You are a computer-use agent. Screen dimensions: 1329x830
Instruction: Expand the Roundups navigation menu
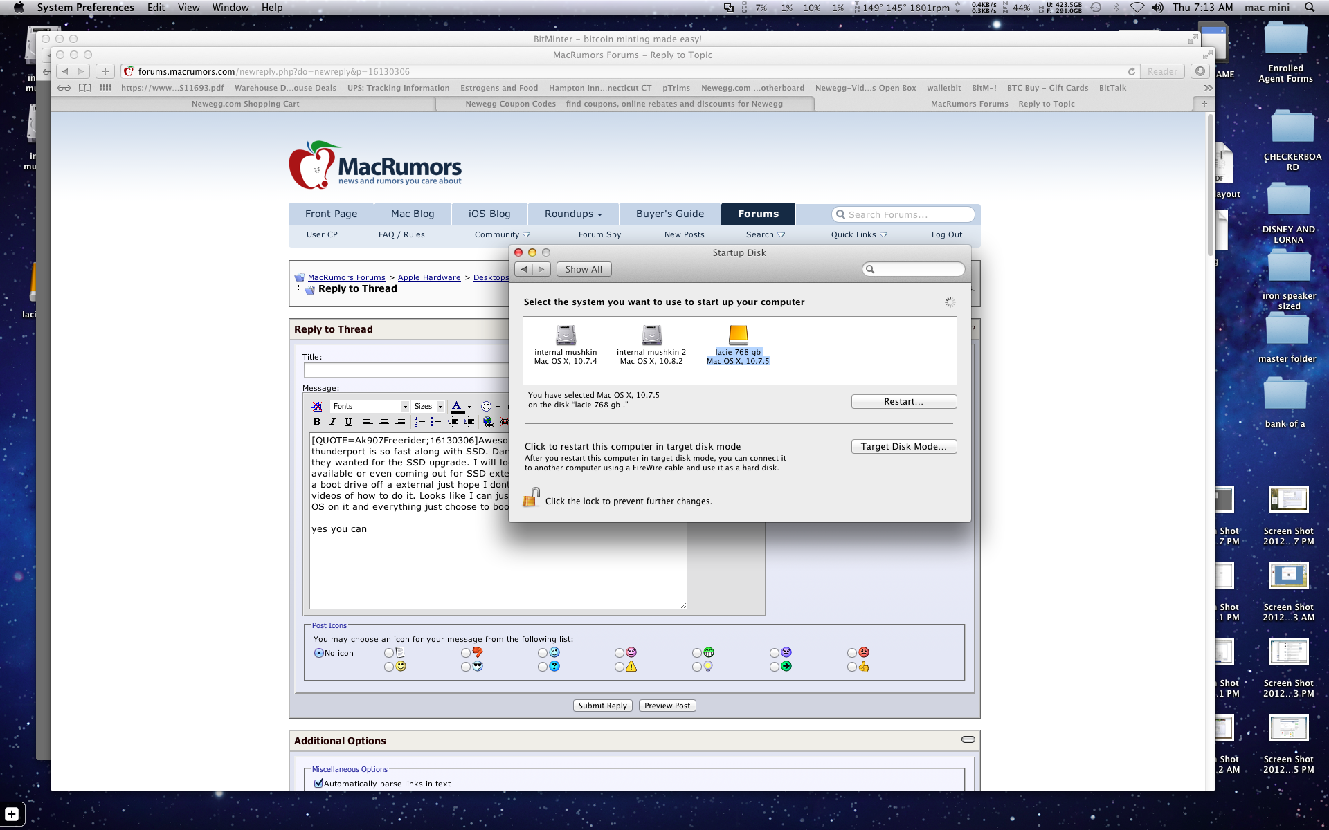572,214
